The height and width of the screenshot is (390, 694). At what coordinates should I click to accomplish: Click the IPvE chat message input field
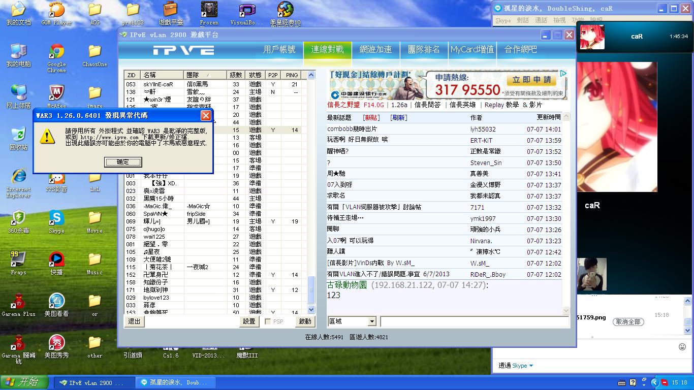474,321
